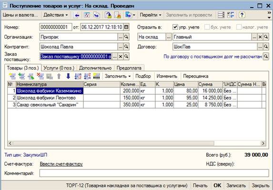
Task: Click the Номер input field
Action: pos(56,27)
